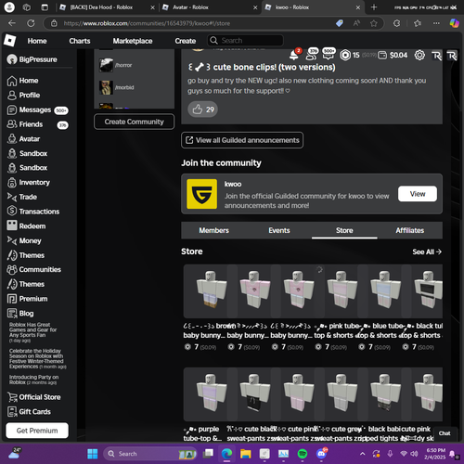Click the Robux balance icon showing 15
464x464 pixels.
click(x=345, y=56)
